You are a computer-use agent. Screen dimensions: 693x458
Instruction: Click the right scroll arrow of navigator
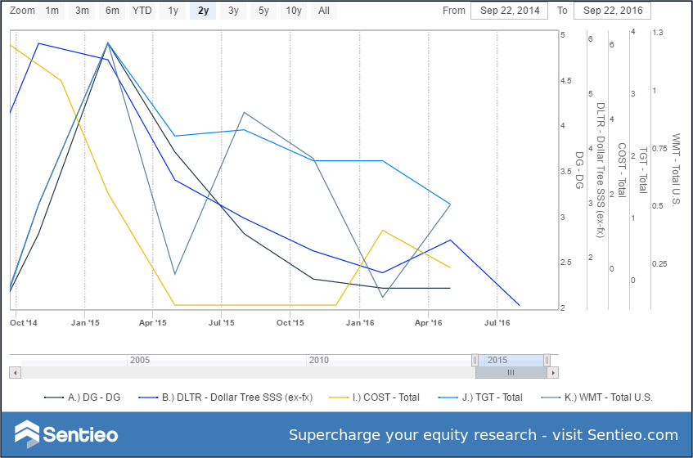(x=553, y=373)
